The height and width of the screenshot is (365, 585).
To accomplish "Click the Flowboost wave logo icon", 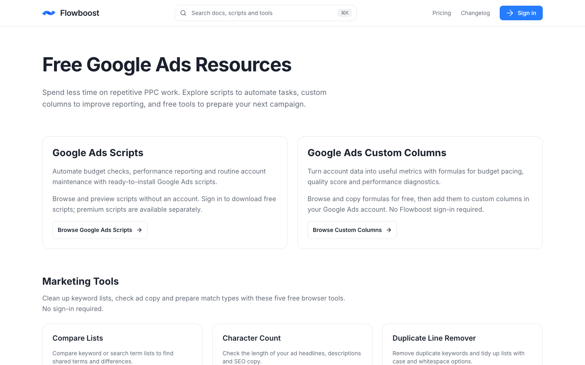I will (49, 13).
